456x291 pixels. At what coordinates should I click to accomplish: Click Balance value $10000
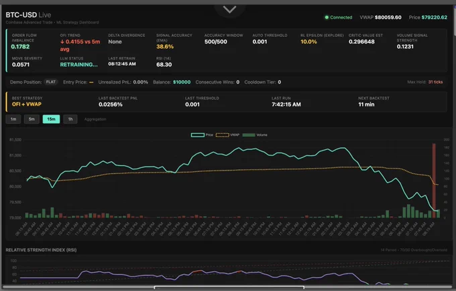[x=182, y=82]
